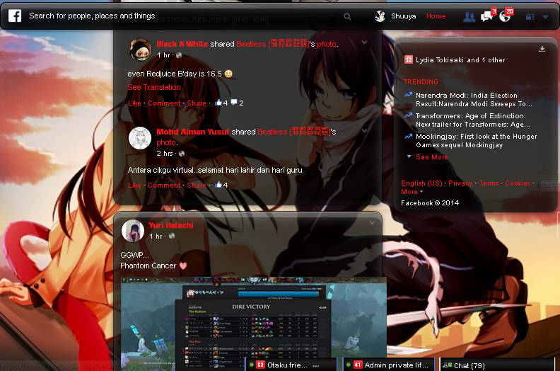560x371 pixels.
Task: Expand the More footer dropdown
Action: pyautogui.click(x=412, y=192)
